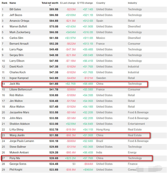Select the Country column header
Screen dimensions: 168x173
point(100,3)
